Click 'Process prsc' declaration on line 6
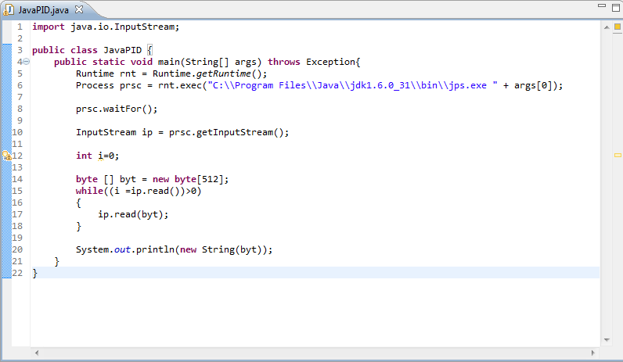The image size is (623, 362). [x=109, y=85]
